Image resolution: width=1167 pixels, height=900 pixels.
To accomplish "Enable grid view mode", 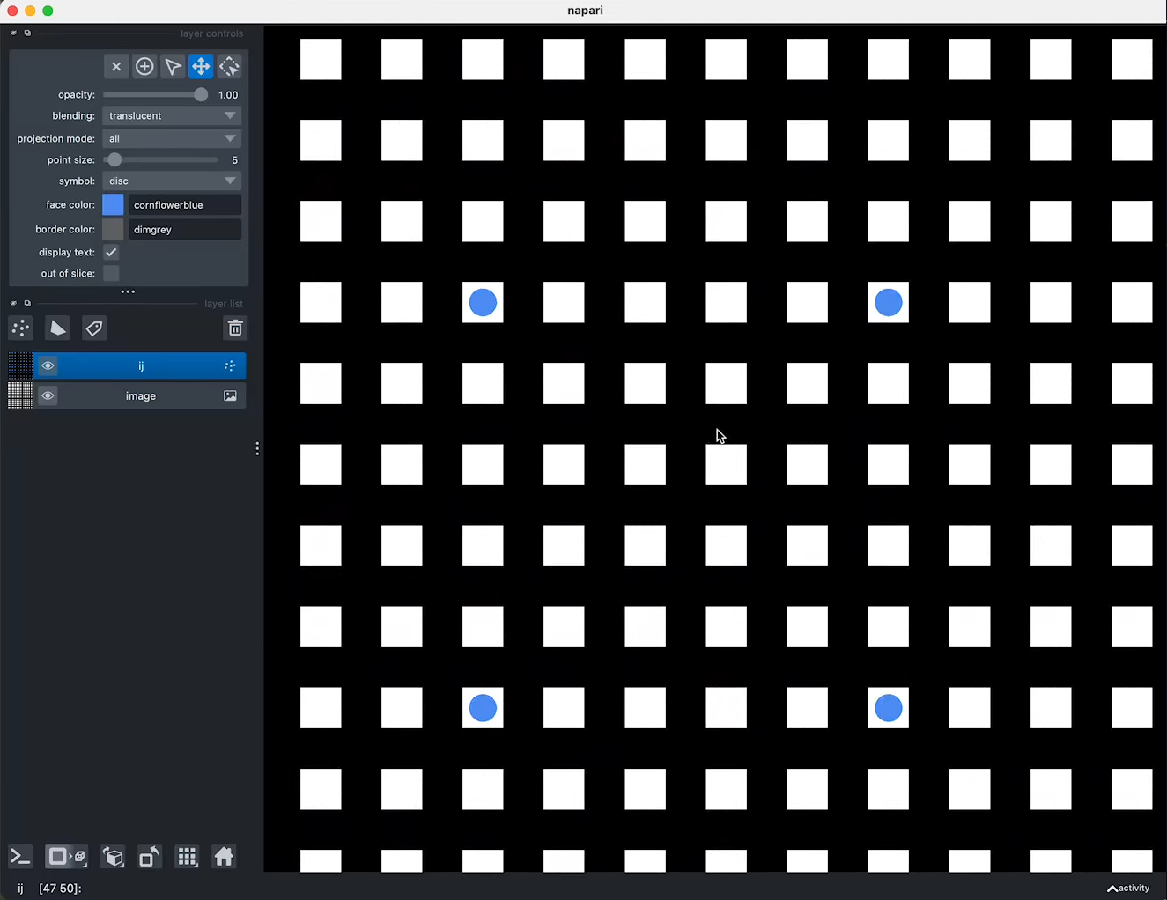I will 187,856.
